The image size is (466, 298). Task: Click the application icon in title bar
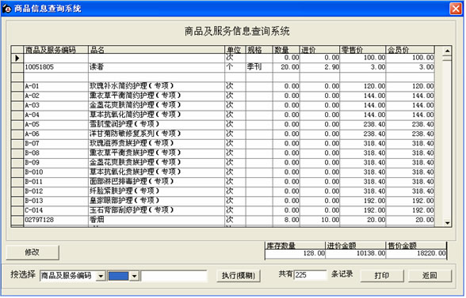pos(6,9)
